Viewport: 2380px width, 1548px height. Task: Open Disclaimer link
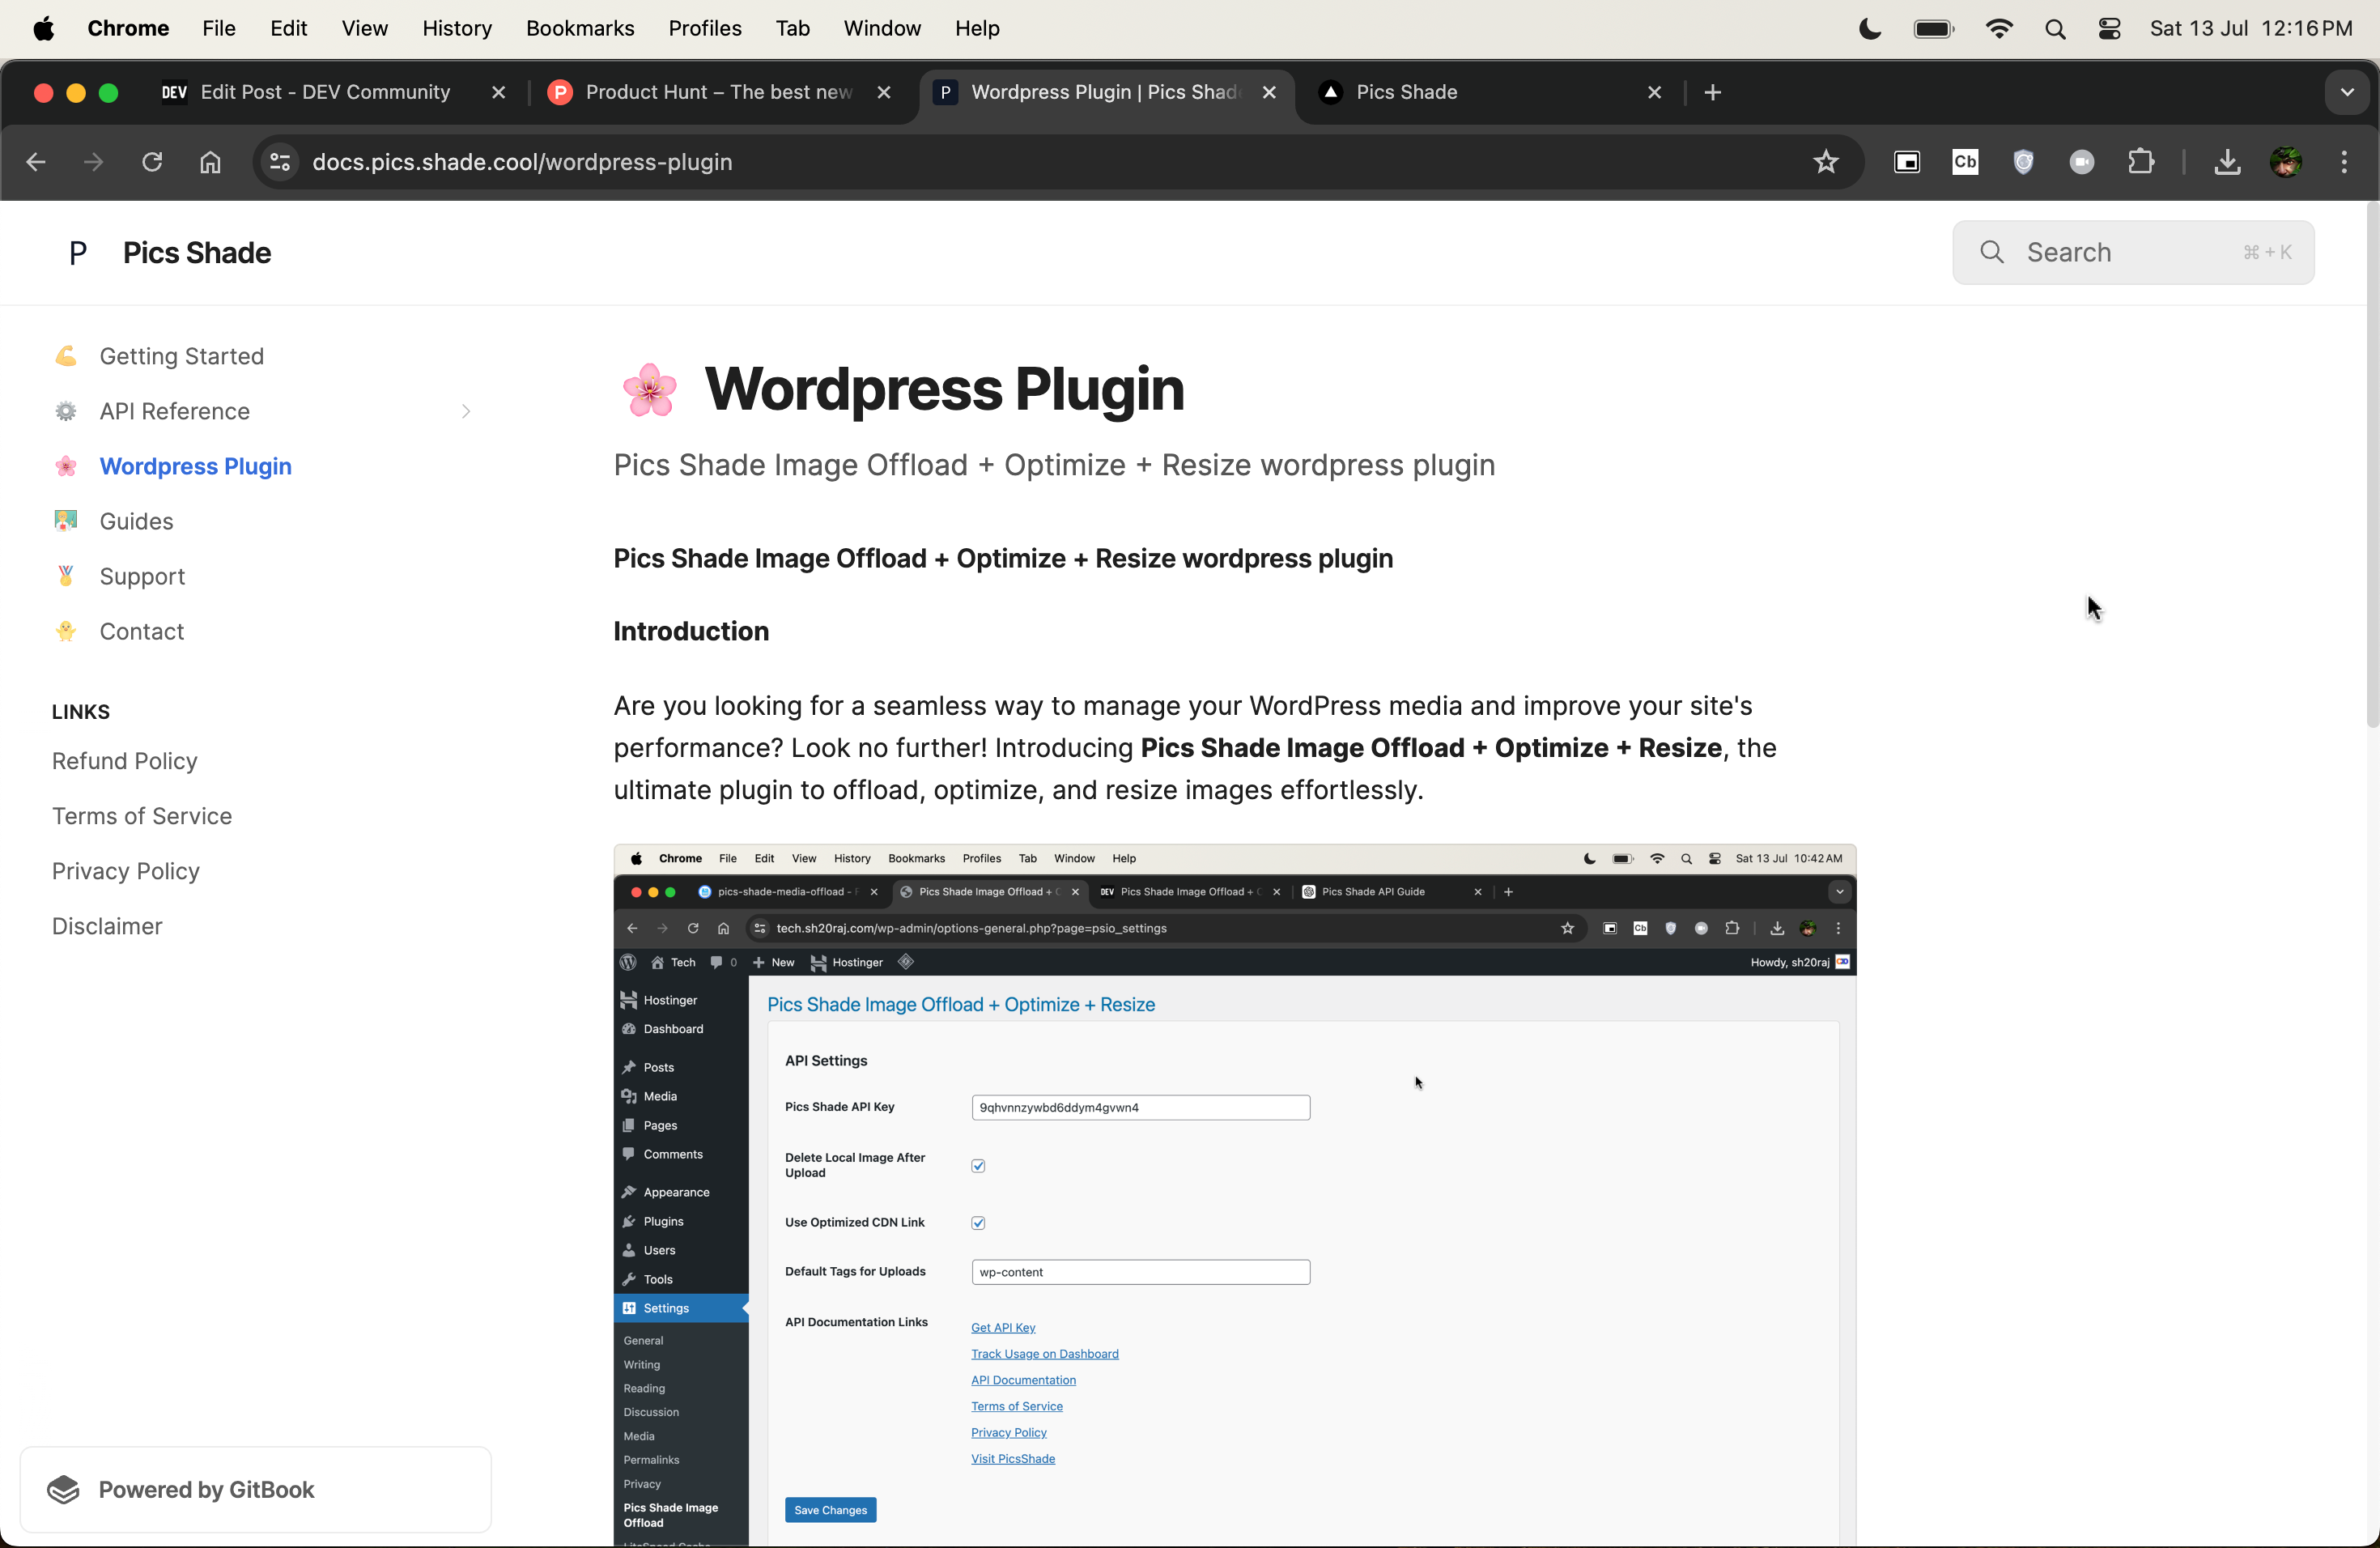107,926
